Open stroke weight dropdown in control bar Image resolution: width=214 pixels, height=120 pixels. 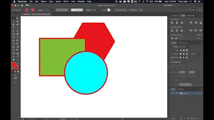(53, 10)
